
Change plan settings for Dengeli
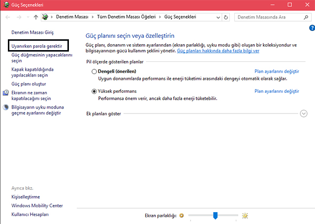[x=277, y=71]
